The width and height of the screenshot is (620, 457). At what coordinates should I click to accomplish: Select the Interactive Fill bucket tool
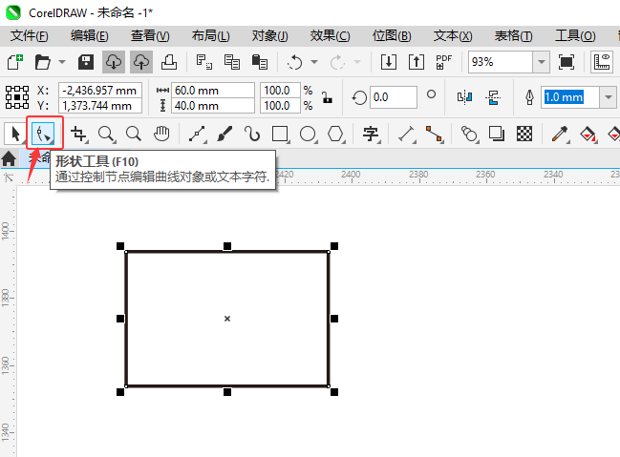[588, 134]
